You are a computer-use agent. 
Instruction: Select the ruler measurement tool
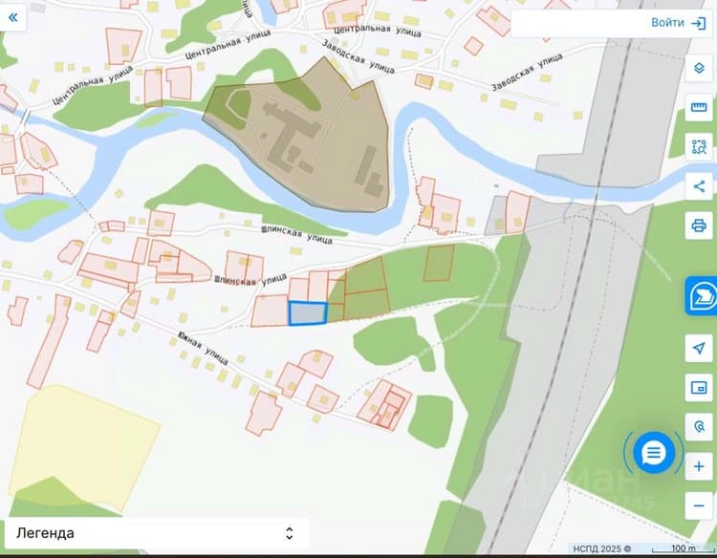[699, 107]
